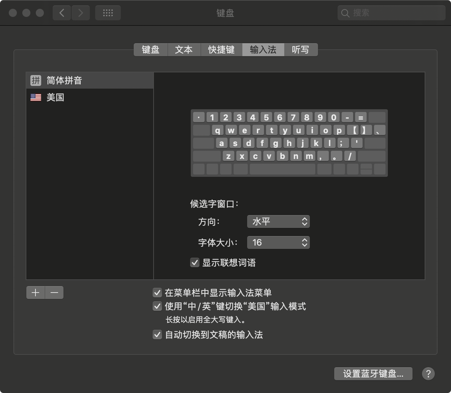Viewport: 451px width, 393px height.
Task: Switch to the 键盘 tab
Action: [151, 50]
